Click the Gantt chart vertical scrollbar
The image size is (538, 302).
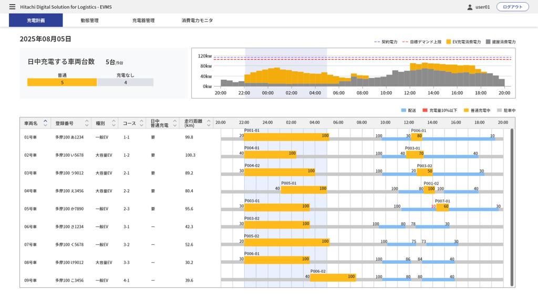[512, 207]
